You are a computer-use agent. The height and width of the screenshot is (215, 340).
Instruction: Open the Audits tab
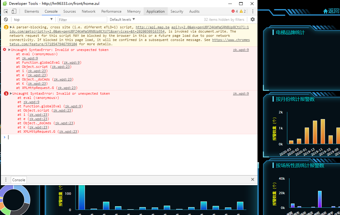[x=194, y=11]
